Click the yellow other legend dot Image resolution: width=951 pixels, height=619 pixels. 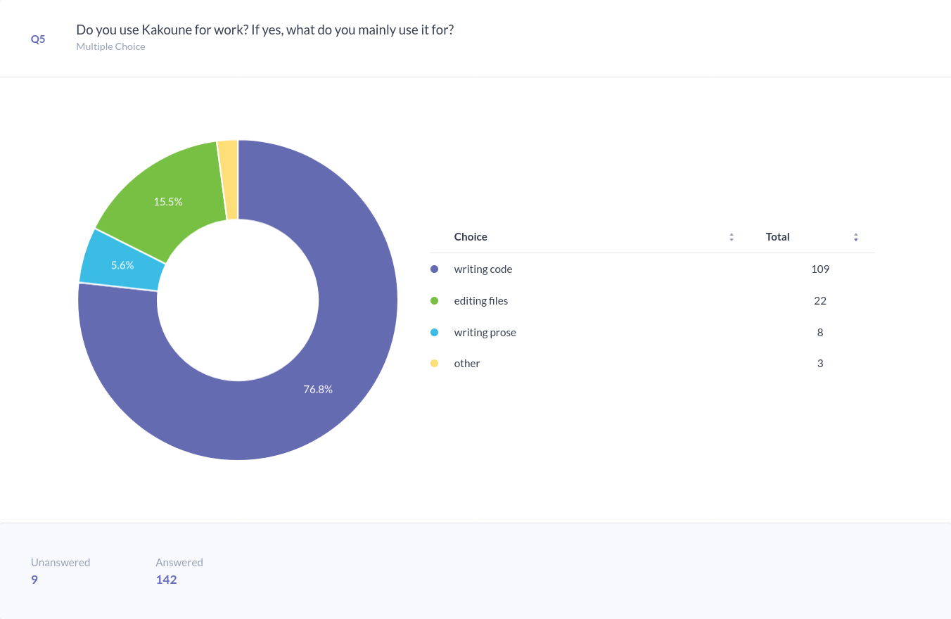(x=434, y=364)
